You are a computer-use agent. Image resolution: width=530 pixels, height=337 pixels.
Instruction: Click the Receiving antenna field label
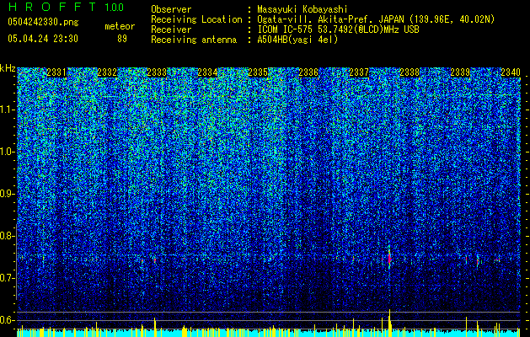tap(194, 40)
